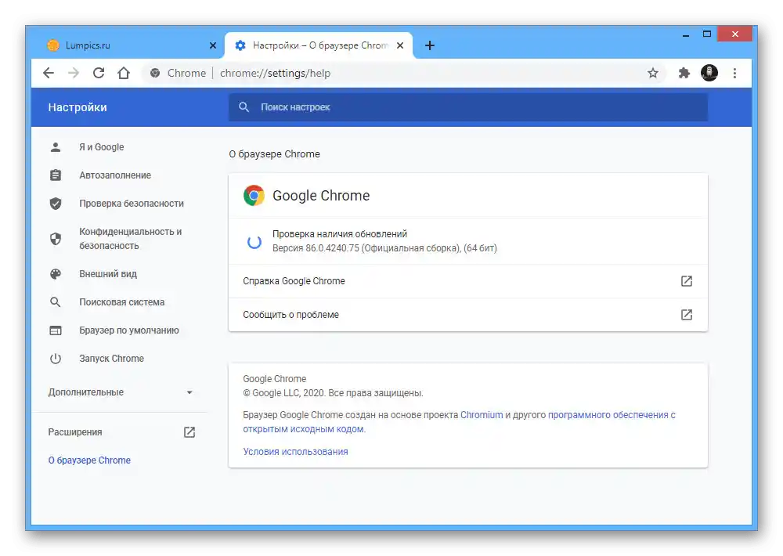This screenshot has width=783, height=556.
Task: Click the palette icon for Внешний вид
Action: coord(56,274)
